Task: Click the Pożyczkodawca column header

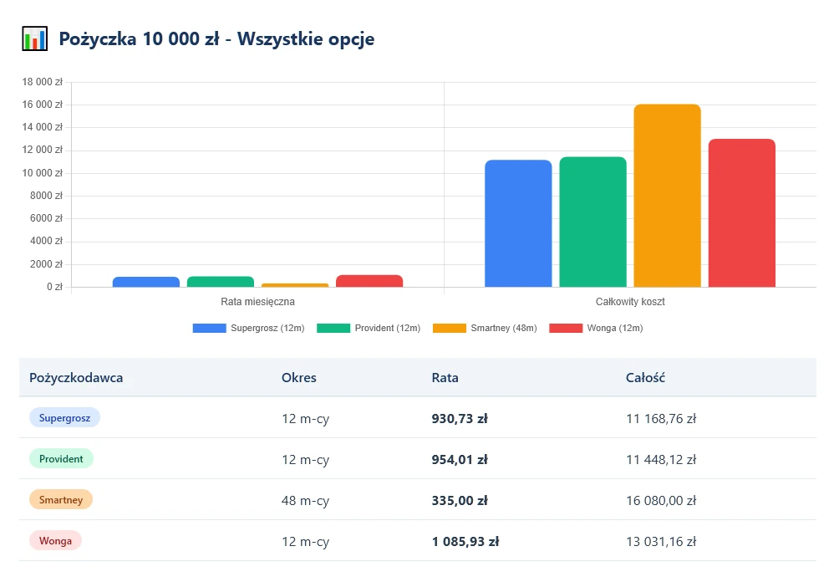Action: point(76,378)
